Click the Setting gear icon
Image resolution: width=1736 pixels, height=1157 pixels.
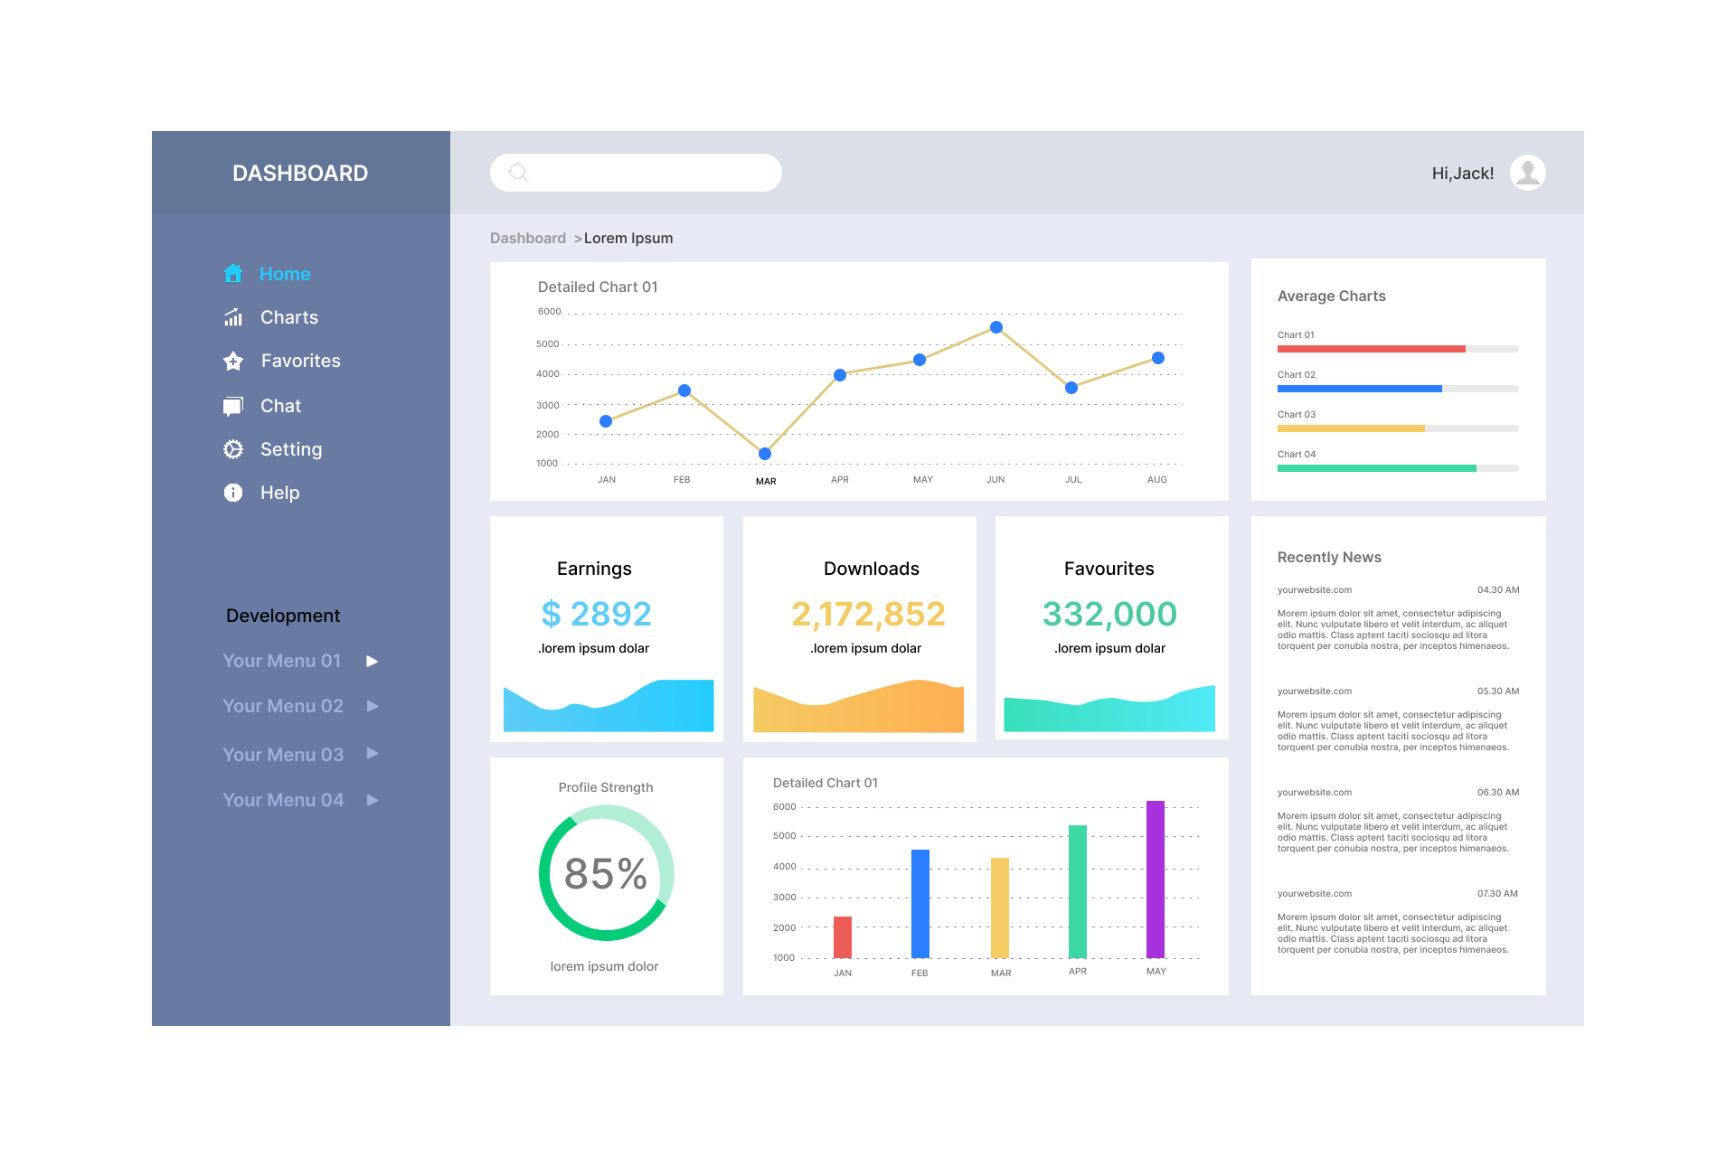click(x=233, y=449)
